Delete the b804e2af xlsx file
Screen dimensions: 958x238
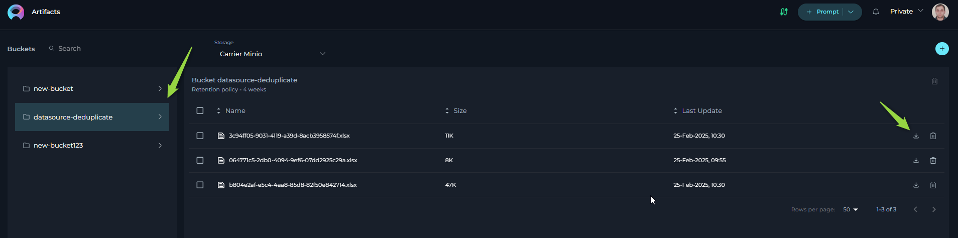pyautogui.click(x=933, y=185)
